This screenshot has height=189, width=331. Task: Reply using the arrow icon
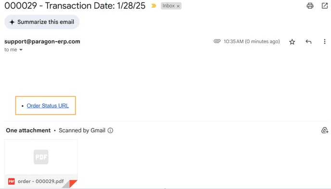tap(308, 41)
